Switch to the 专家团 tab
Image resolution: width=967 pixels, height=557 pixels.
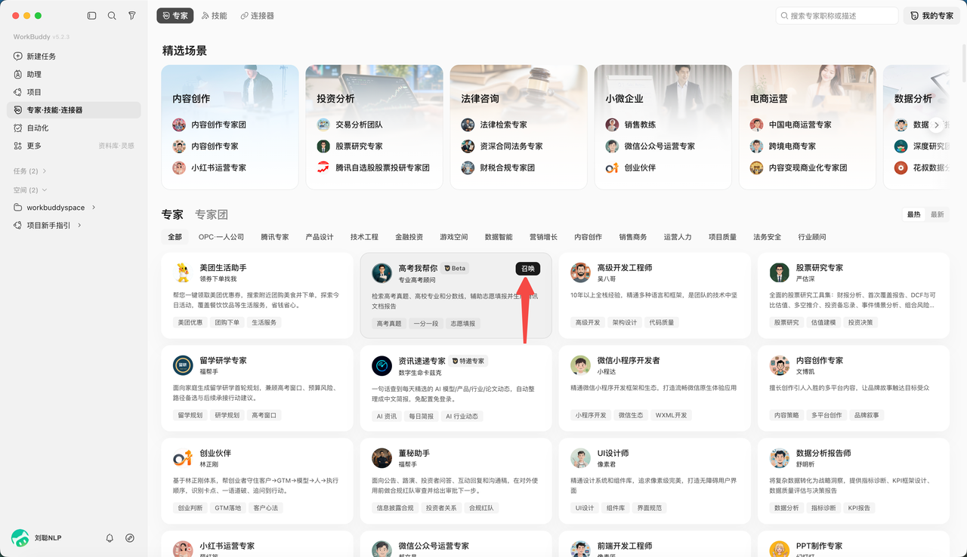[x=212, y=214]
